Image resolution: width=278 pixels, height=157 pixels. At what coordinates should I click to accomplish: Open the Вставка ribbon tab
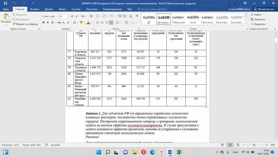coord(34,9)
